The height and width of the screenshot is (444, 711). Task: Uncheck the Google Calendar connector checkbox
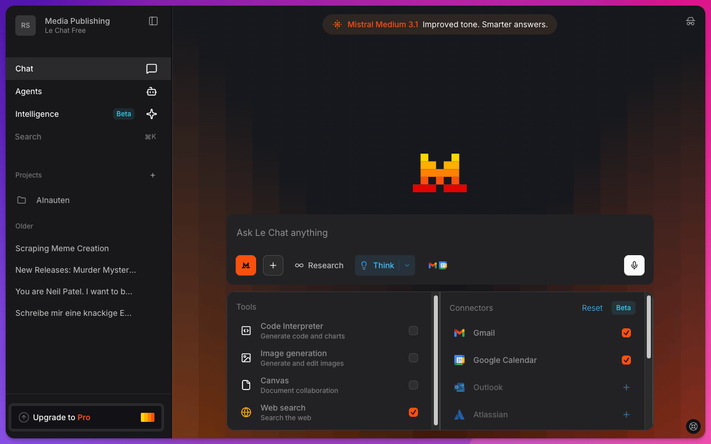(x=626, y=360)
